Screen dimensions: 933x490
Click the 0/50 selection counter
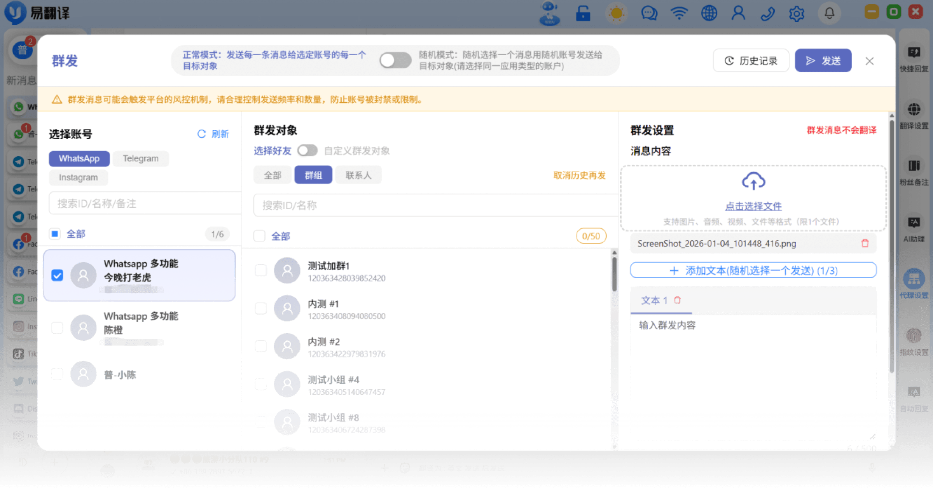pos(591,236)
